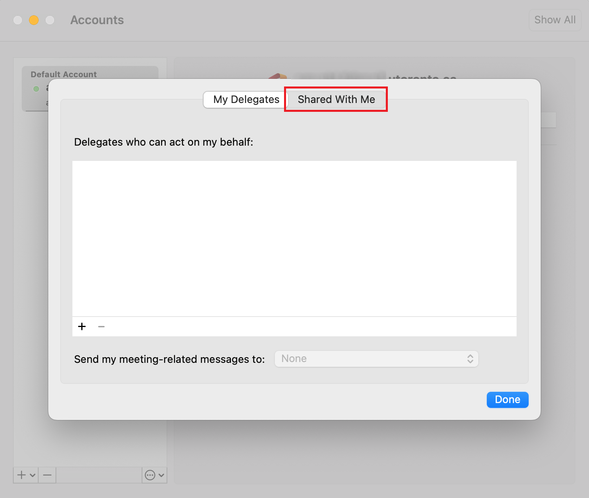Select the Default Account entry in sidebar
The image size is (589, 498).
64,74
